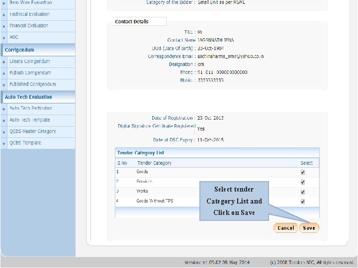This screenshot has width=358, height=268.
Task: Click the arrow icon beside Create Corrigendum
Action: 3,62
